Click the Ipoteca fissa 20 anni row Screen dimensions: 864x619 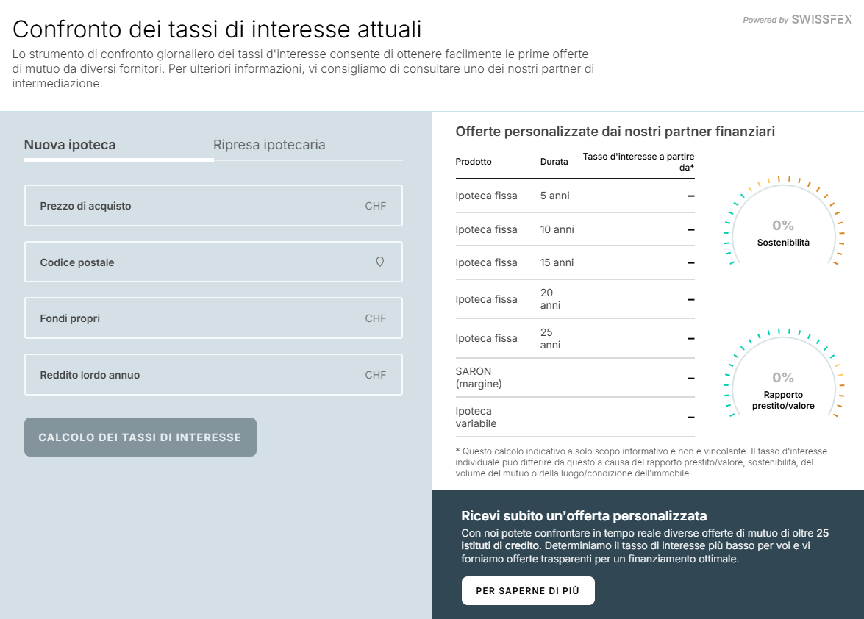(x=575, y=299)
